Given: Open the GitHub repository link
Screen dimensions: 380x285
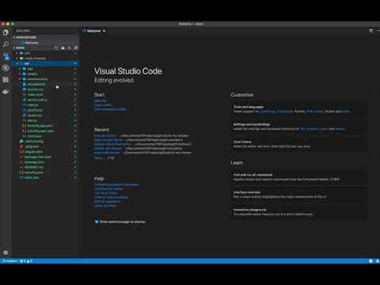Looking at the screenshot, I should (x=107, y=202).
